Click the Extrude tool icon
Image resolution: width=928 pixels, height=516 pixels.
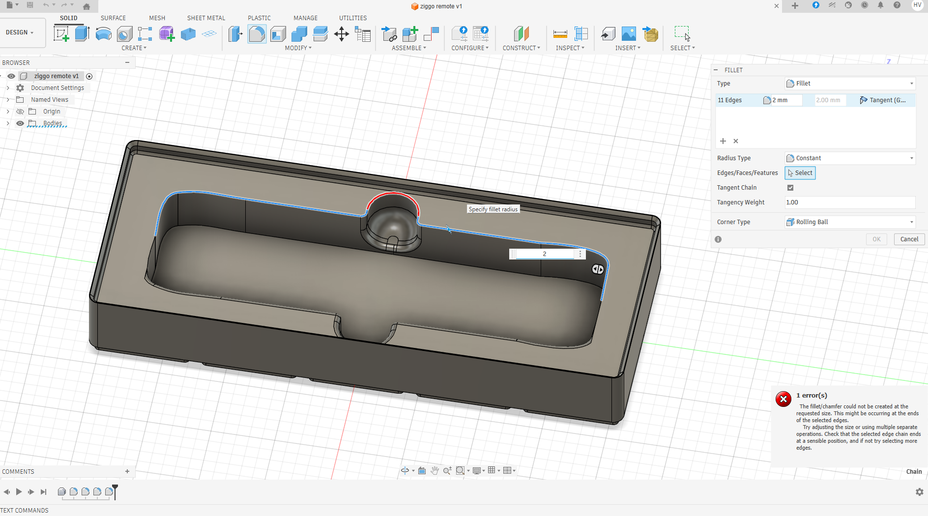[82, 34]
